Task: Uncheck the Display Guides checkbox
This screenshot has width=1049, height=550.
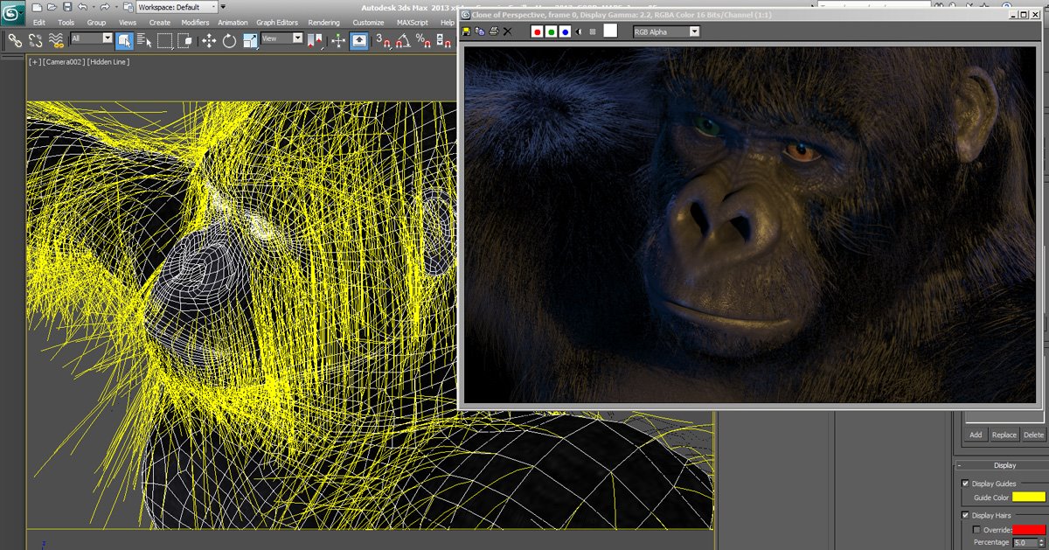Action: click(x=965, y=484)
